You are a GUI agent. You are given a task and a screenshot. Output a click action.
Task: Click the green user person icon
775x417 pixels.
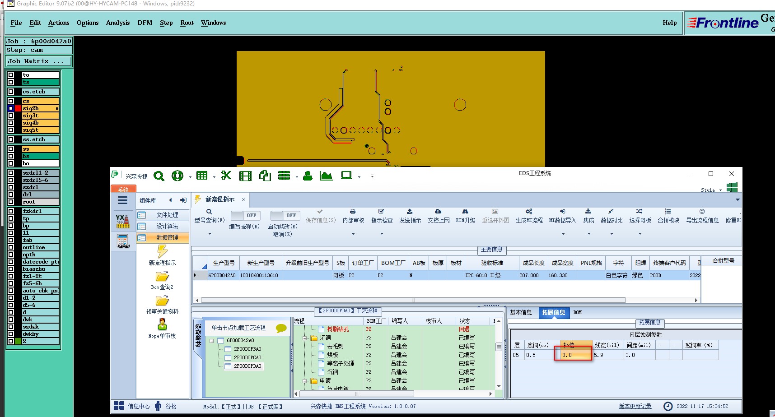tap(308, 176)
